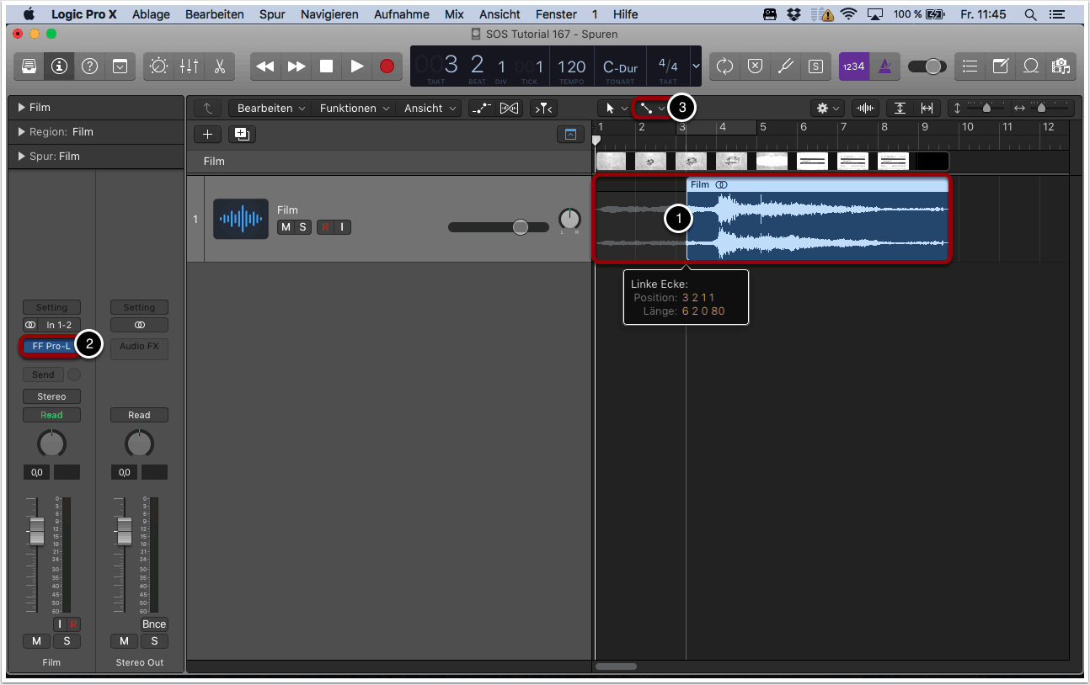Click the Bnce button on Stereo Out

pyautogui.click(x=154, y=624)
